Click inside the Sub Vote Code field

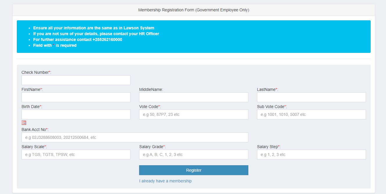point(311,114)
